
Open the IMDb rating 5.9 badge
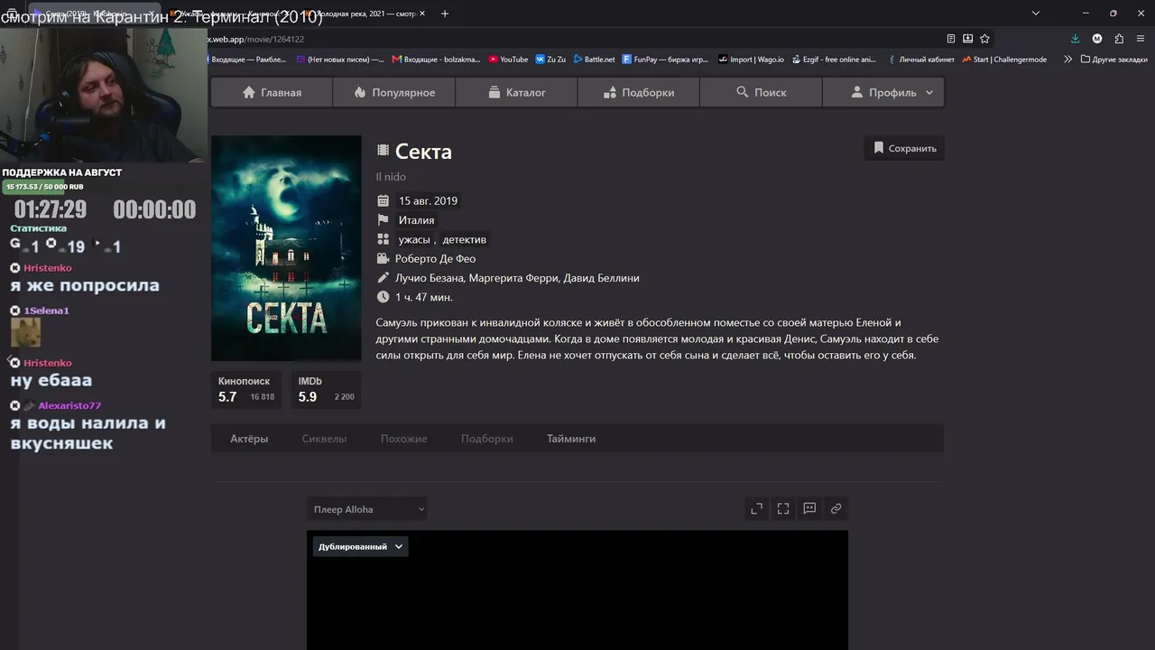tap(326, 389)
